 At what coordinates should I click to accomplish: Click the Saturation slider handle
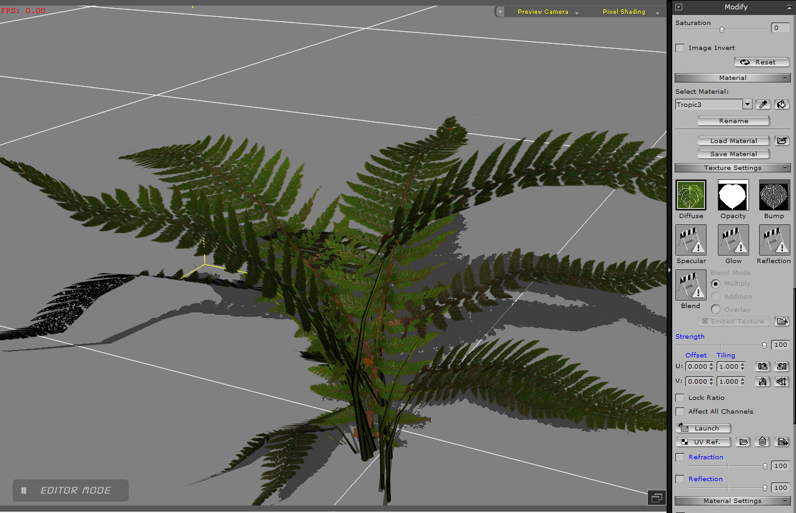722,29
